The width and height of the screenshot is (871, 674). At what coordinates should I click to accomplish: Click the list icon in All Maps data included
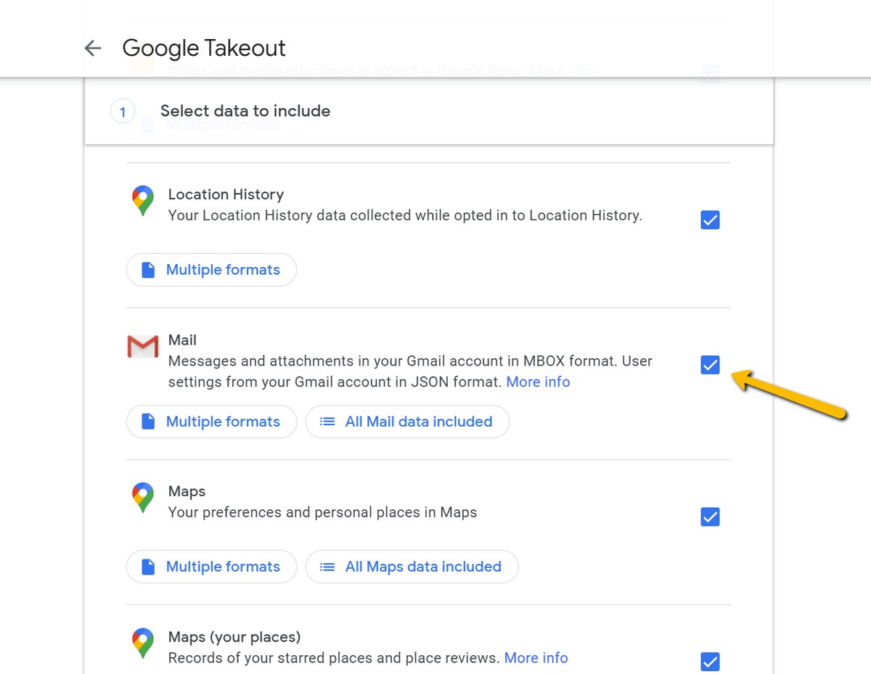point(328,567)
